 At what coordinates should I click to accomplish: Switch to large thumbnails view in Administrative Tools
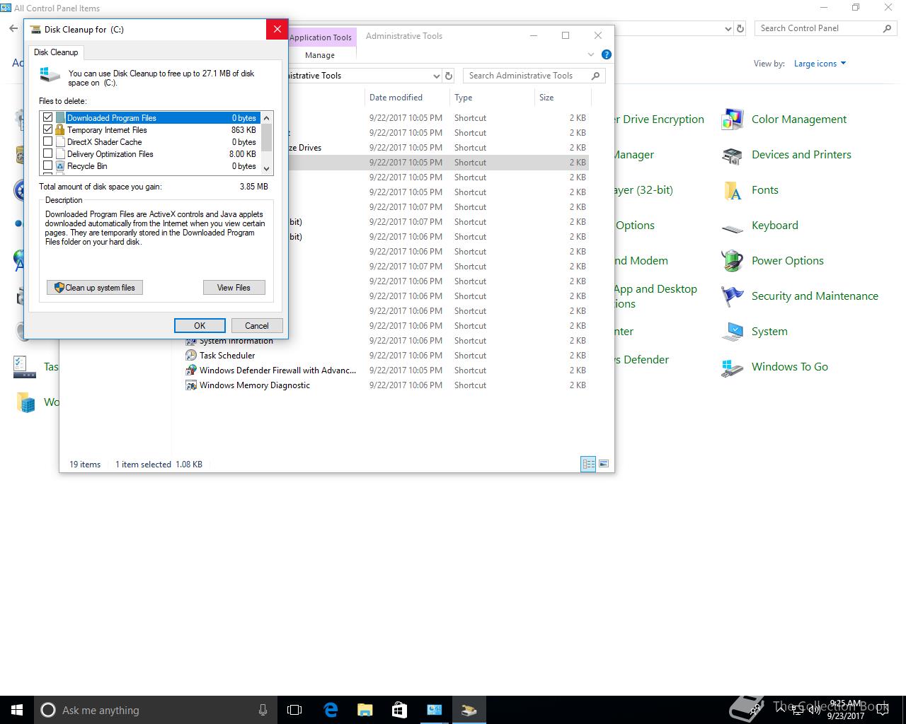pyautogui.click(x=604, y=464)
